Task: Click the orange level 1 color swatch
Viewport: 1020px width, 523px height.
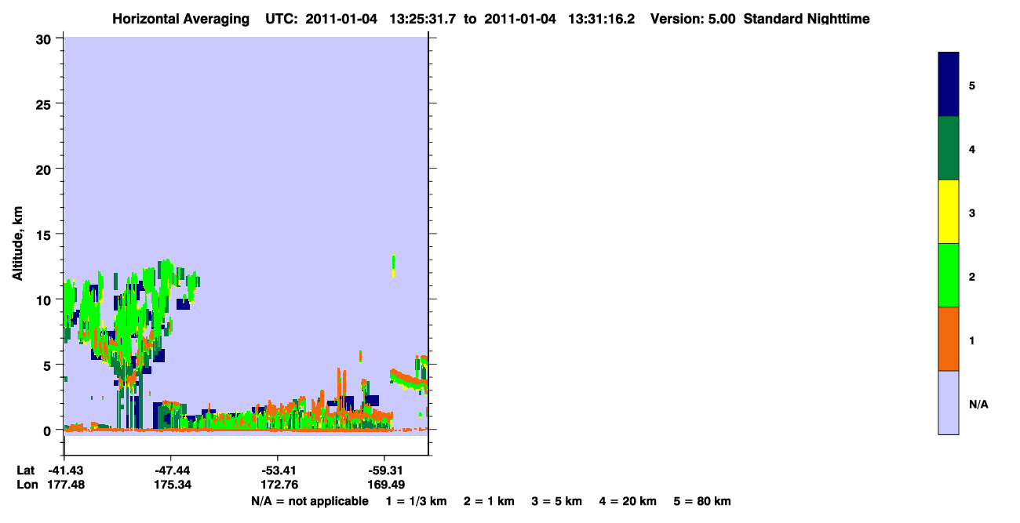Action: click(949, 339)
